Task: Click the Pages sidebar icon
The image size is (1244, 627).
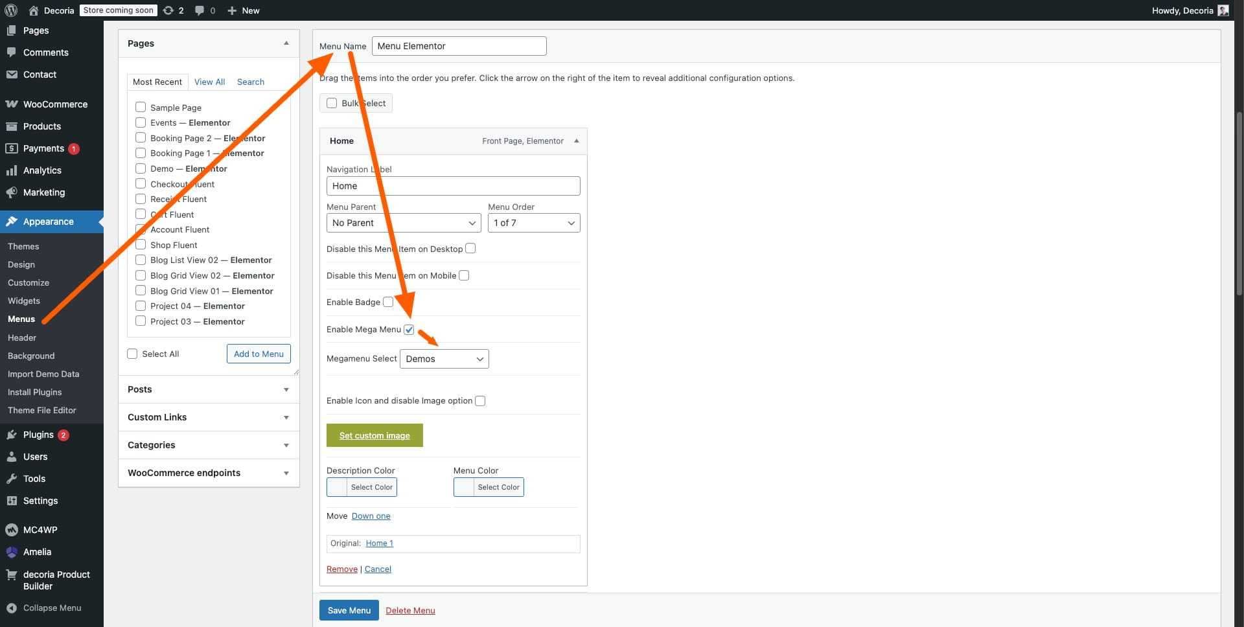Action: pos(12,30)
